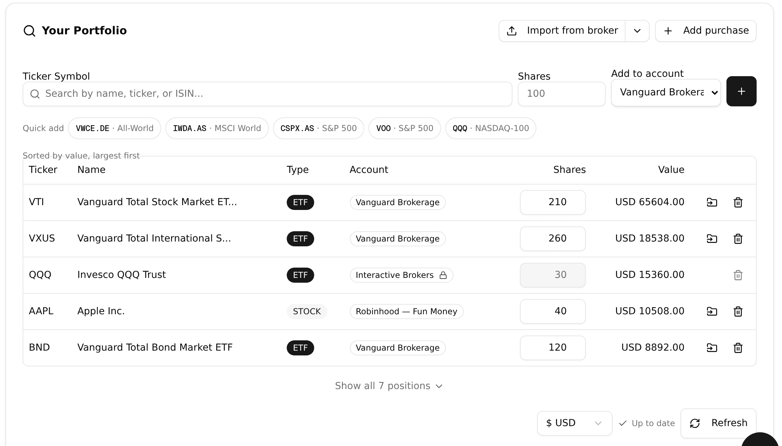Image resolution: width=782 pixels, height=446 pixels.
Task: Click the upload icon in Import from broker
Action: pos(512,31)
